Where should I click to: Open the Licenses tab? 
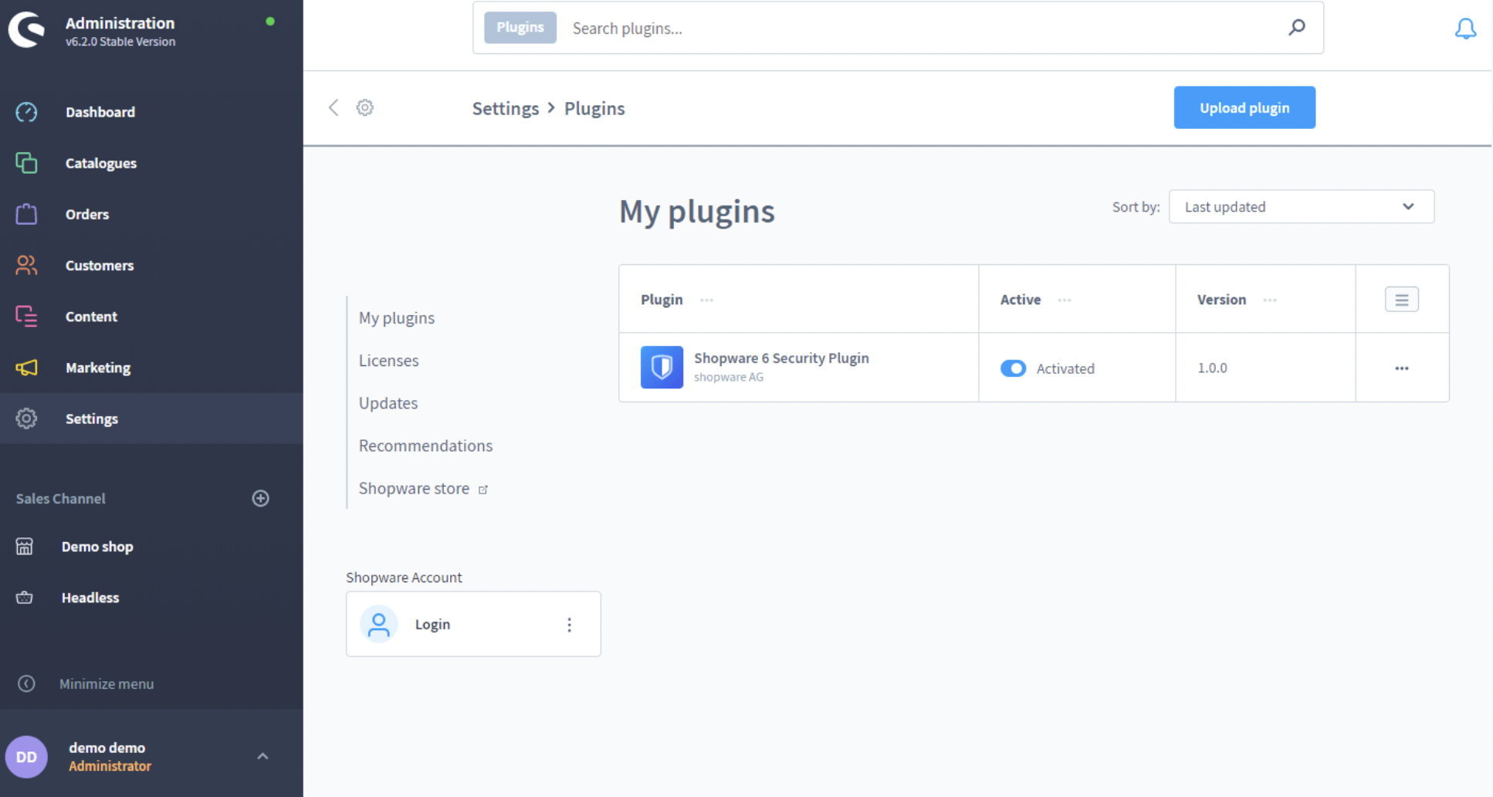pyautogui.click(x=388, y=361)
